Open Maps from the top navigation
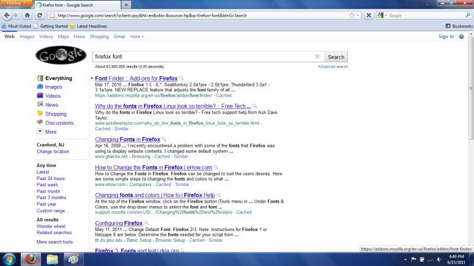This screenshot has width=474, height=266. coord(63,36)
